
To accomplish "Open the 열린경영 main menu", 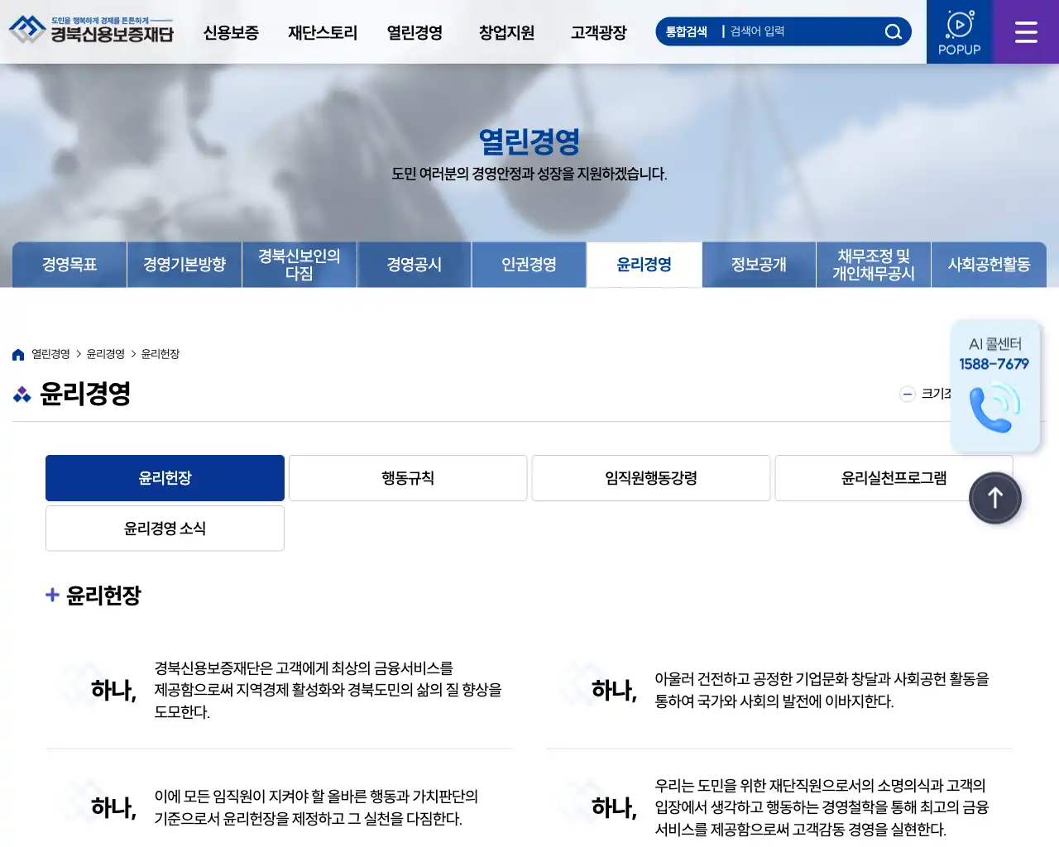I will click(x=414, y=33).
